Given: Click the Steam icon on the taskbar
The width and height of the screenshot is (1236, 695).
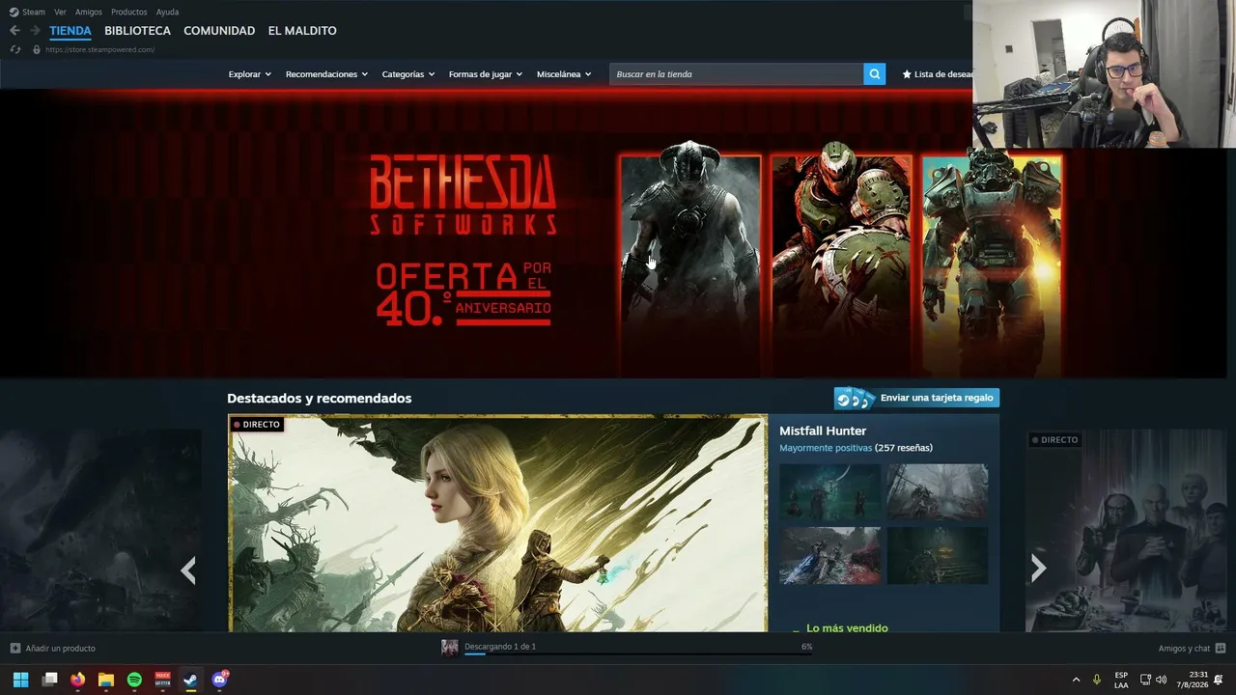Looking at the screenshot, I should [x=191, y=680].
